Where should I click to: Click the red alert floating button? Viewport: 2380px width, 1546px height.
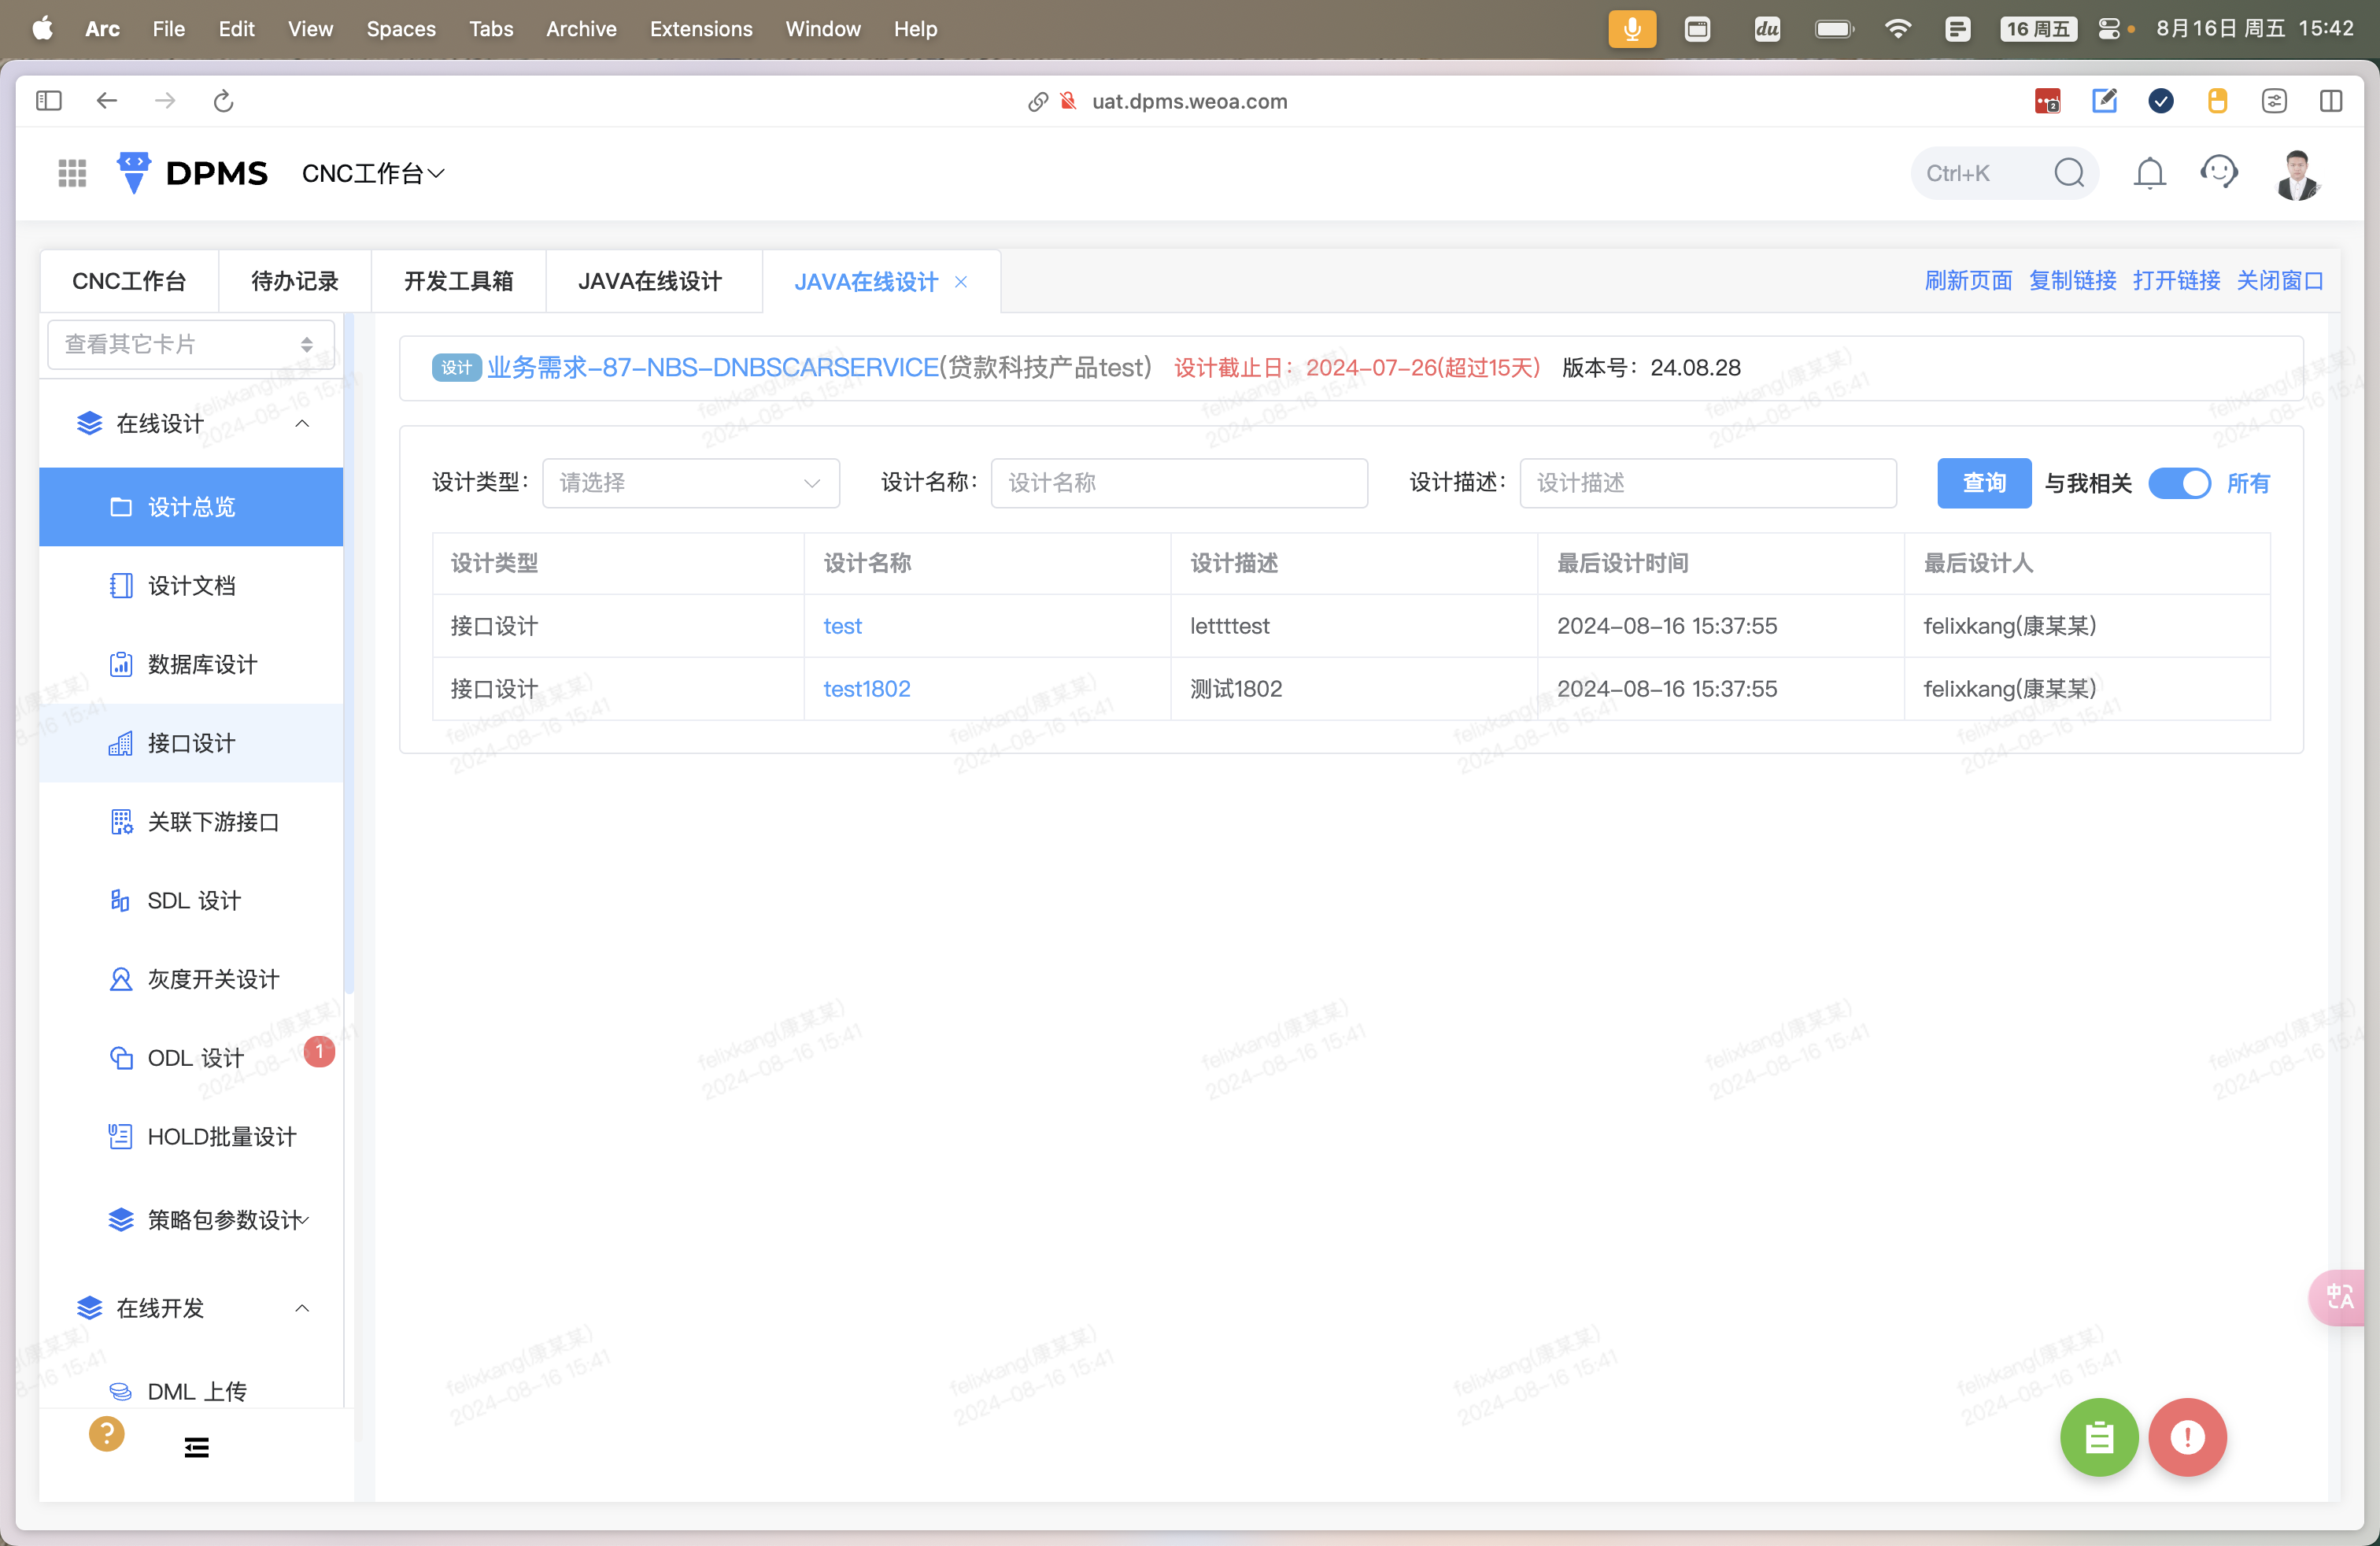pyautogui.click(x=2187, y=1437)
